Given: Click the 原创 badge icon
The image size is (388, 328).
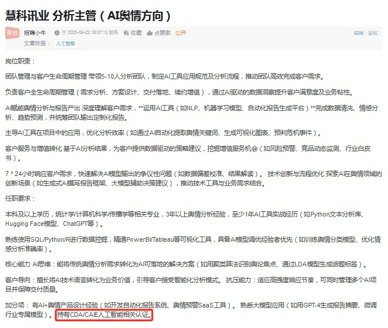Looking at the screenshot, I should [x=12, y=33].
